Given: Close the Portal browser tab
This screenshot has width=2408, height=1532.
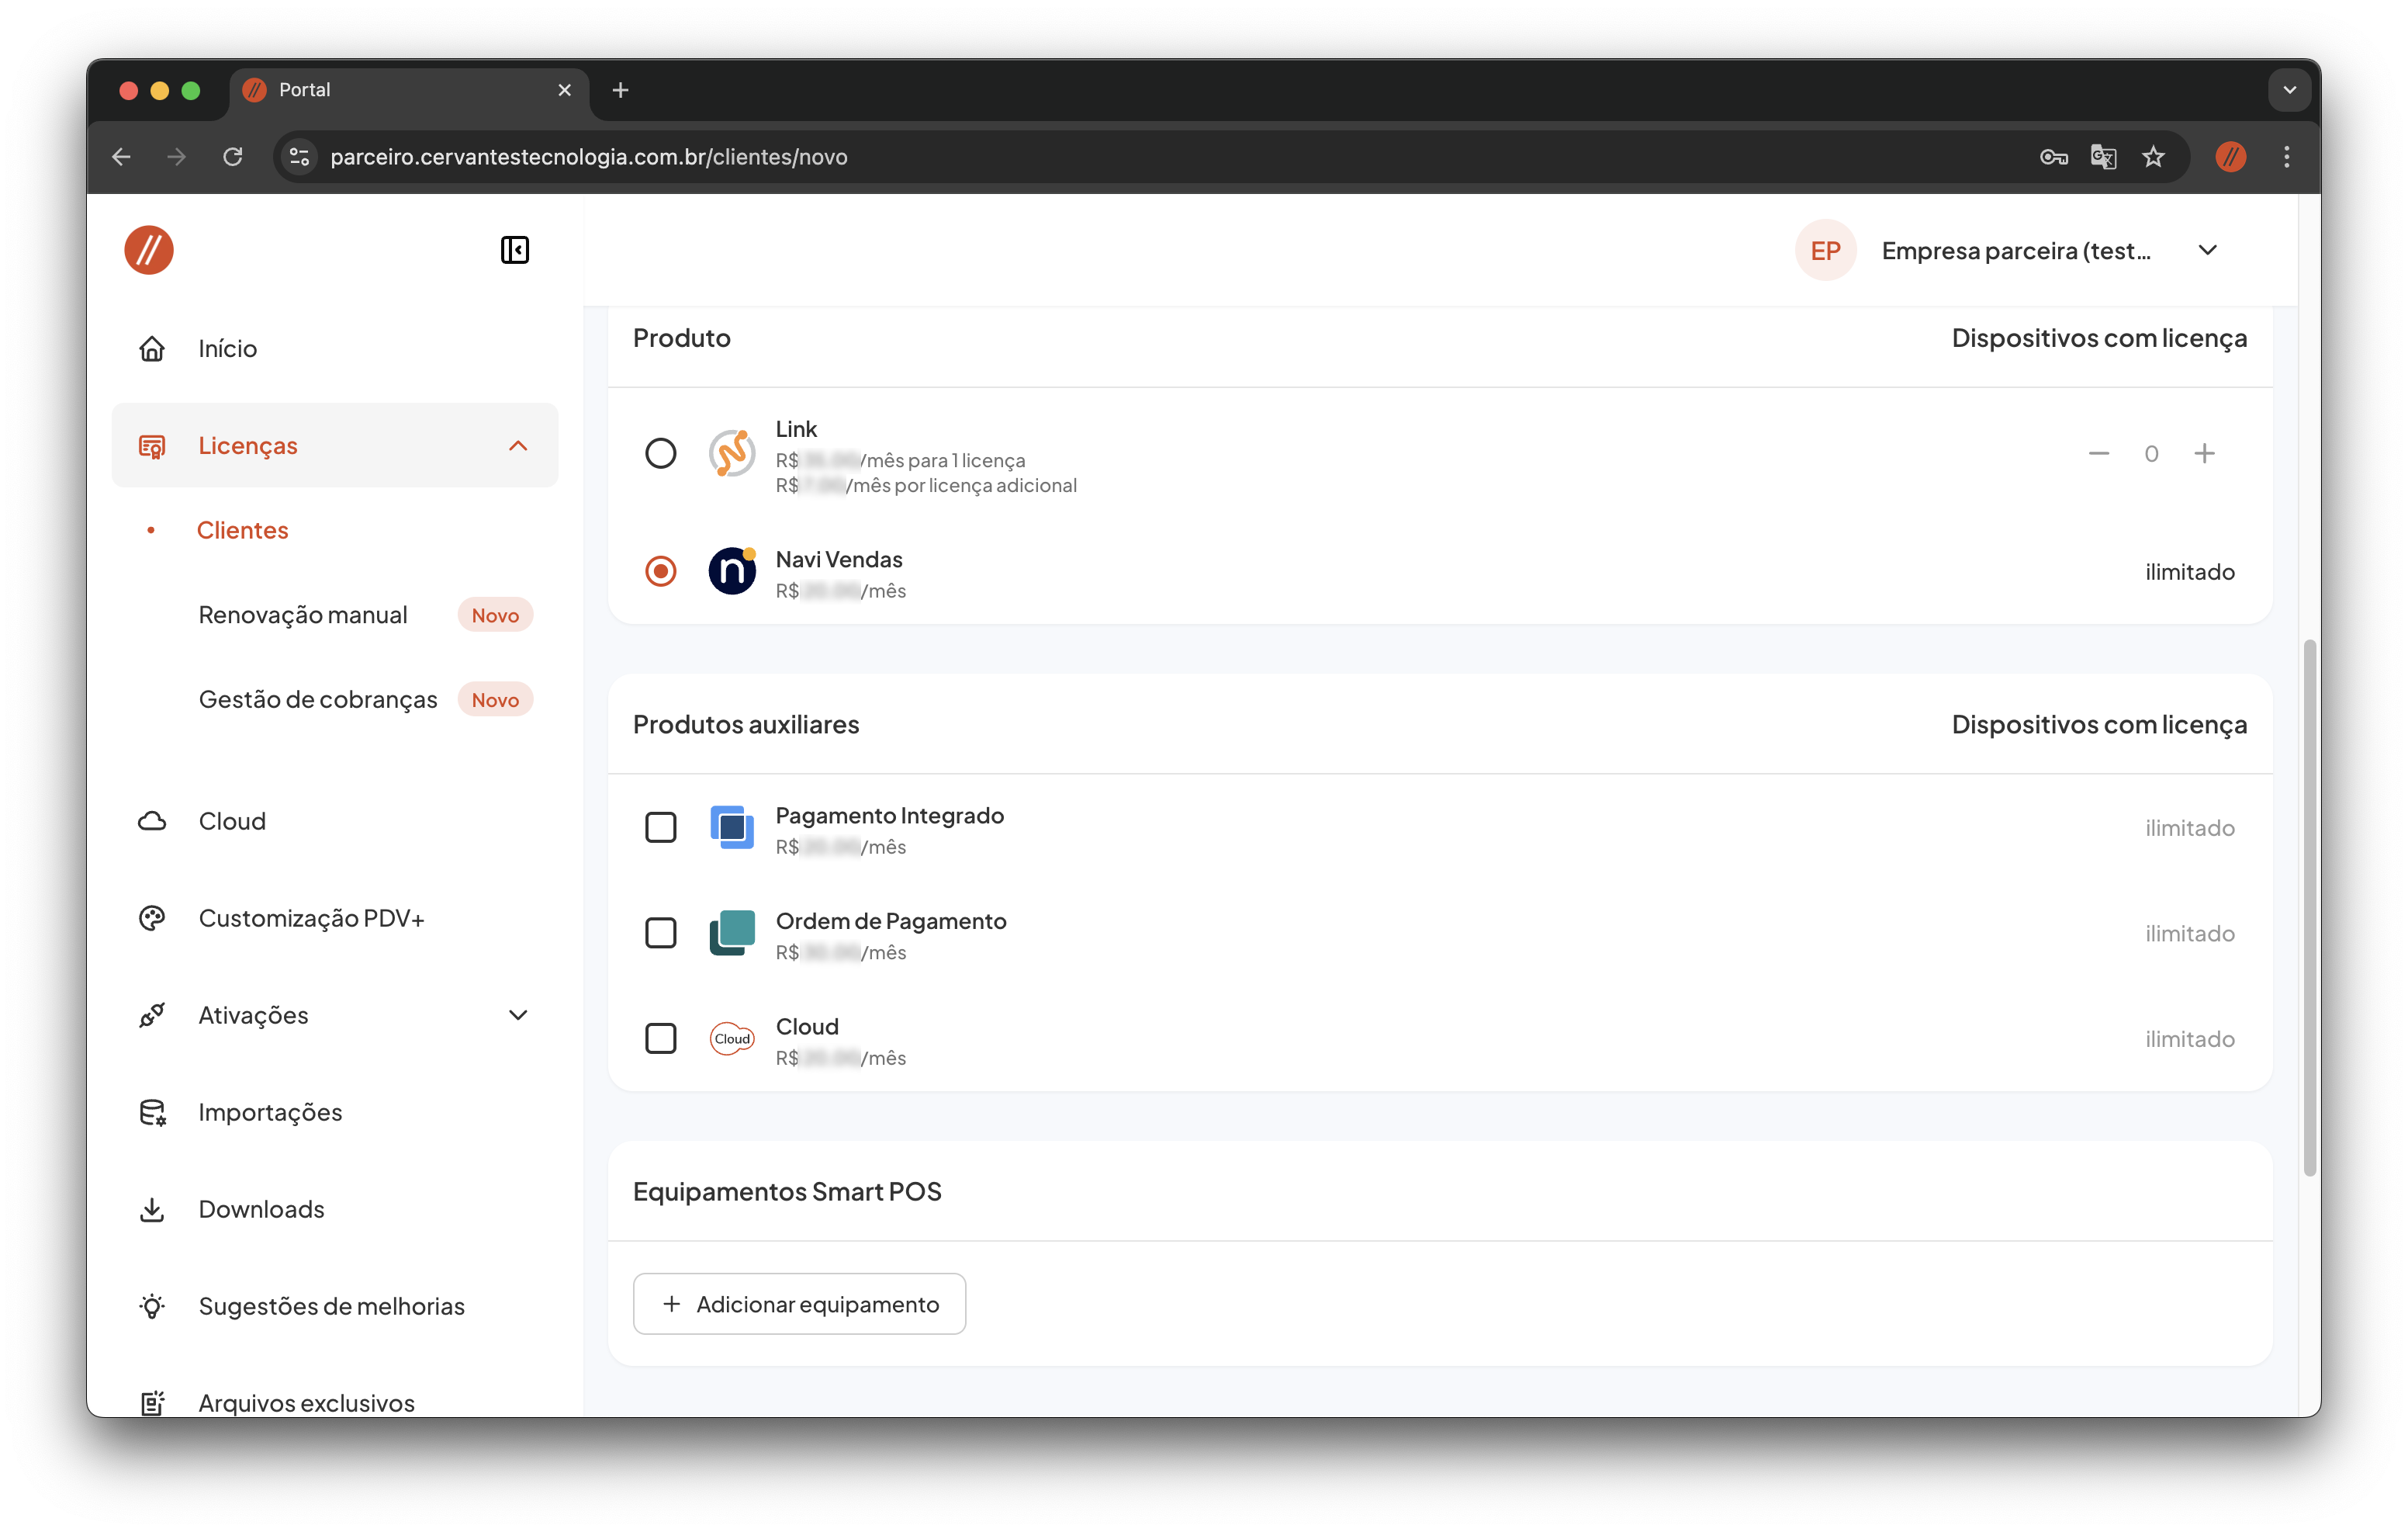Looking at the screenshot, I should (565, 90).
